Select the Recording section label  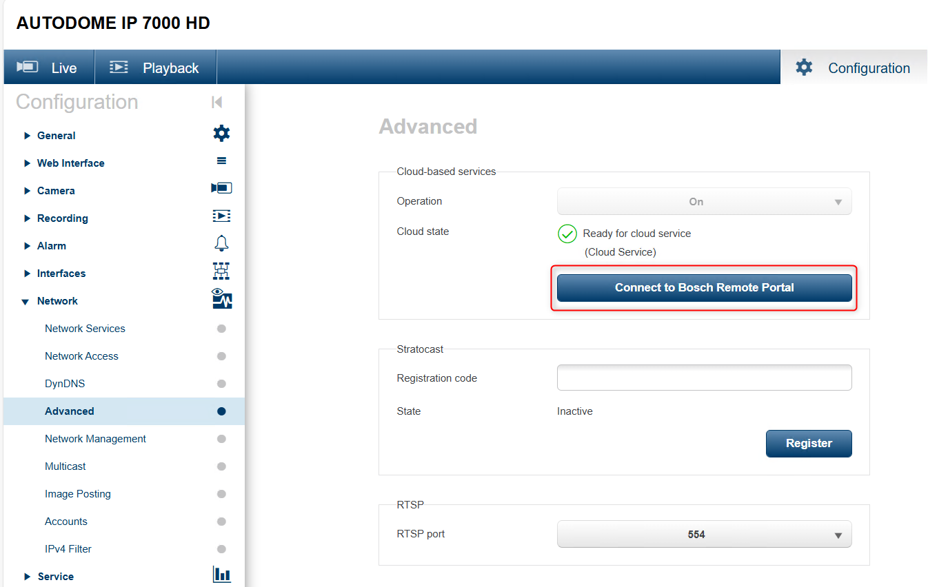click(x=63, y=218)
